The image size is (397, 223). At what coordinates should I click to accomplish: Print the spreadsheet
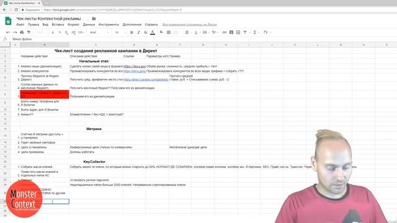click(22, 32)
